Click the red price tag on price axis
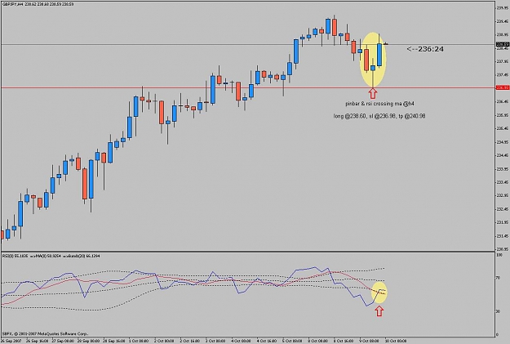 pos(502,87)
